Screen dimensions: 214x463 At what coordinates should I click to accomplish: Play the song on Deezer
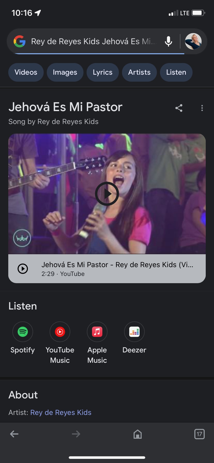pos(134,332)
